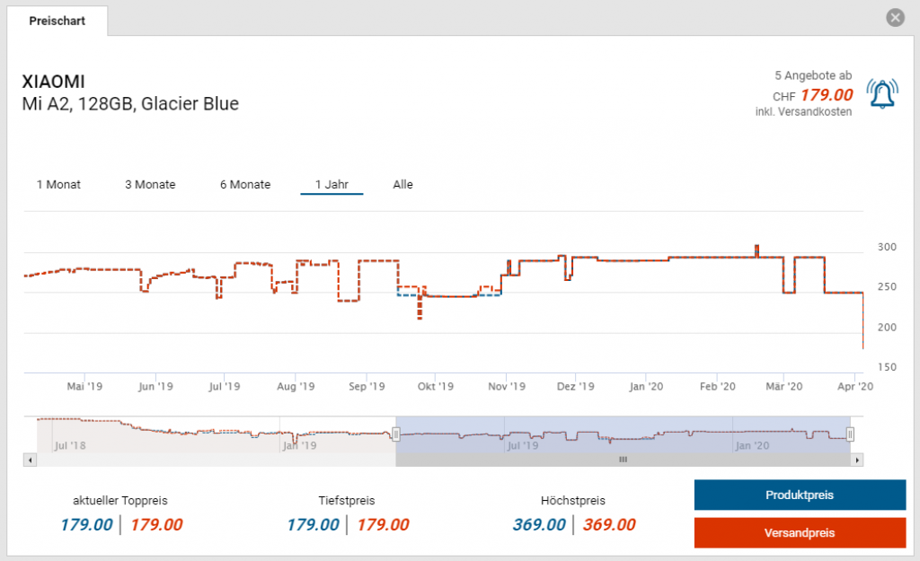The image size is (920, 561).
Task: Switch to the Preischart tab
Action: tap(57, 21)
